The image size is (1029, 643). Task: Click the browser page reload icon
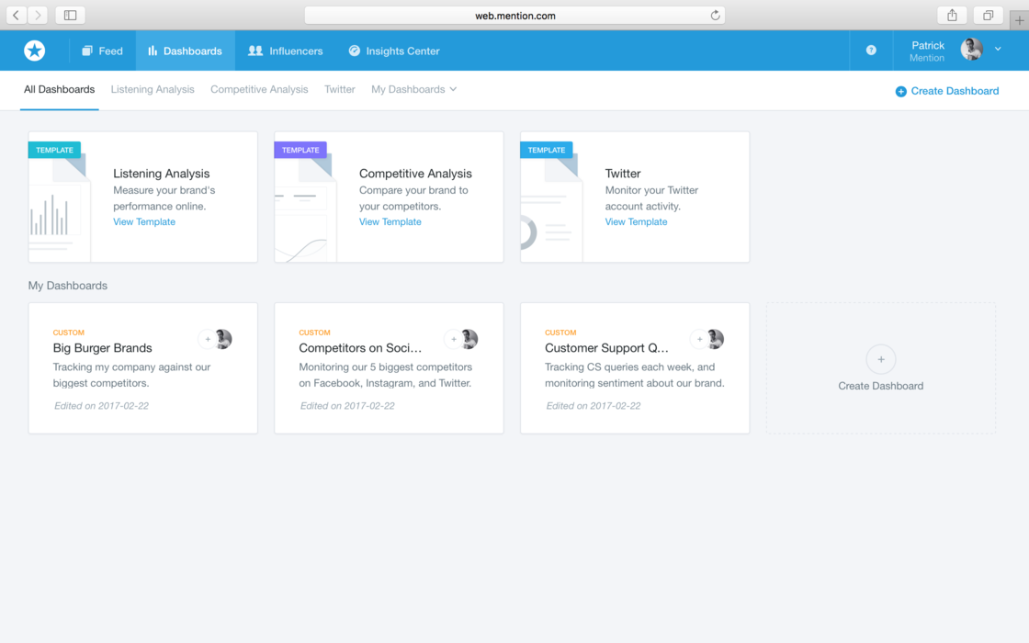[715, 16]
